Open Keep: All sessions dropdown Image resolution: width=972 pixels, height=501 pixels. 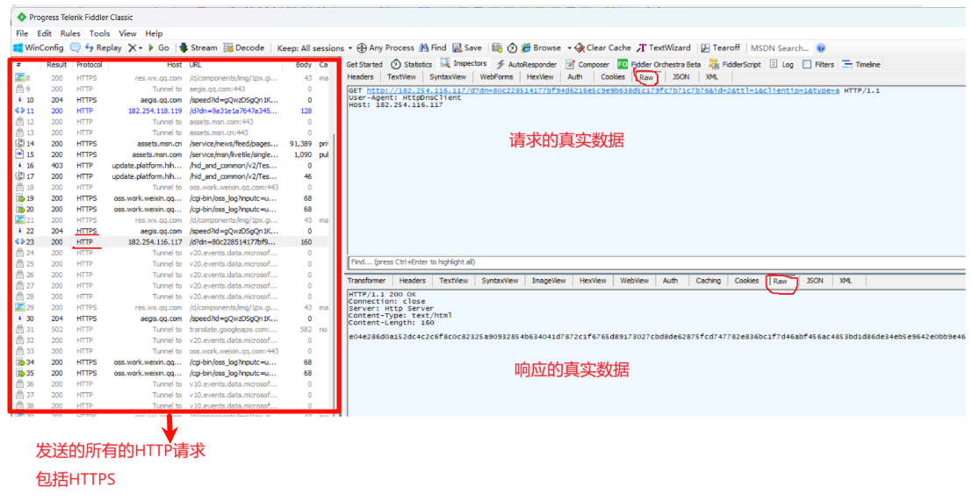[x=314, y=47]
